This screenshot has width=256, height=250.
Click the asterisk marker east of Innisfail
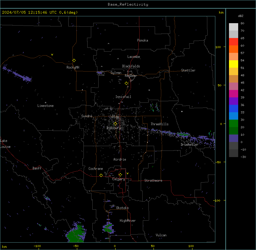coord(149,90)
